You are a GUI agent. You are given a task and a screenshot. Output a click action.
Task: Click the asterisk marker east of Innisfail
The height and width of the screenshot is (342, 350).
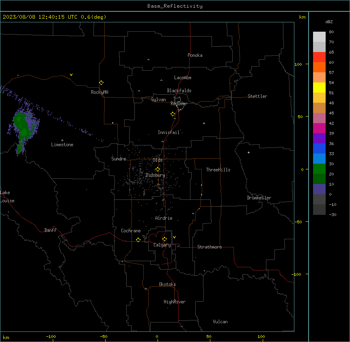pyautogui.click(x=204, y=123)
